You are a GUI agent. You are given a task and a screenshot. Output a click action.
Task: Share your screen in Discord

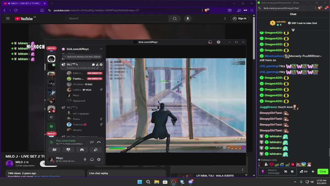pos(68,150)
